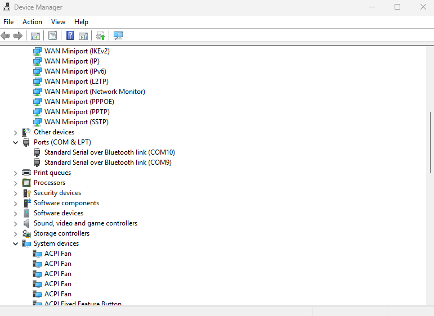
Task: Select the Software components label
Action: pos(66,203)
